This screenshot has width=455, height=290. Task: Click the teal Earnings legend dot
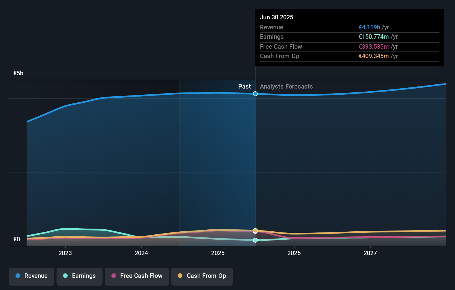click(65, 276)
